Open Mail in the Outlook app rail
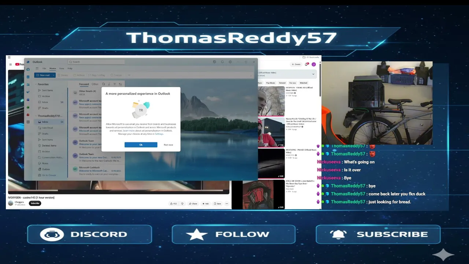The height and width of the screenshot is (264, 469). click(x=28, y=70)
